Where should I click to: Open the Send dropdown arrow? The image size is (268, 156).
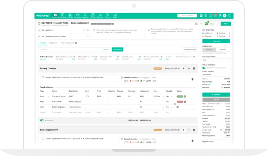218,24
